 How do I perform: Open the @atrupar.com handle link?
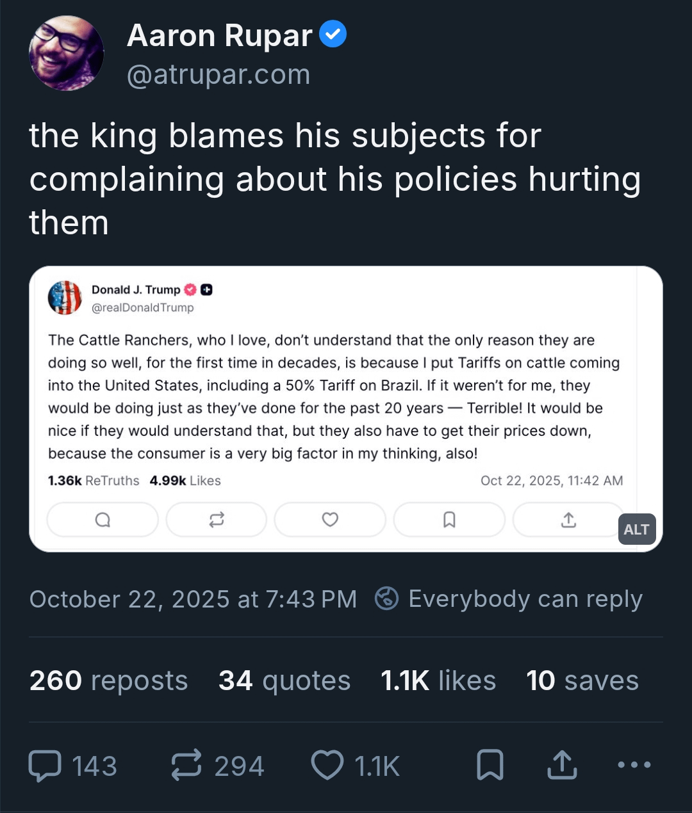click(218, 75)
